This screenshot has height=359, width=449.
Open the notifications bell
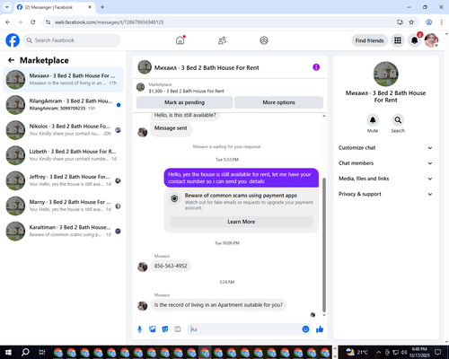[415, 40]
